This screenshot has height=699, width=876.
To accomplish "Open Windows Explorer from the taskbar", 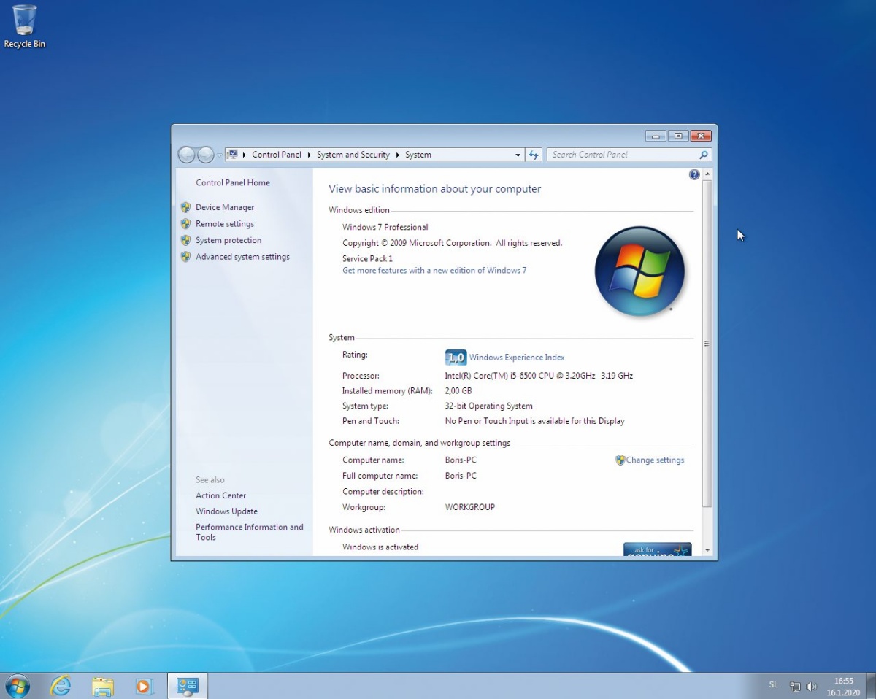I will tap(103, 686).
